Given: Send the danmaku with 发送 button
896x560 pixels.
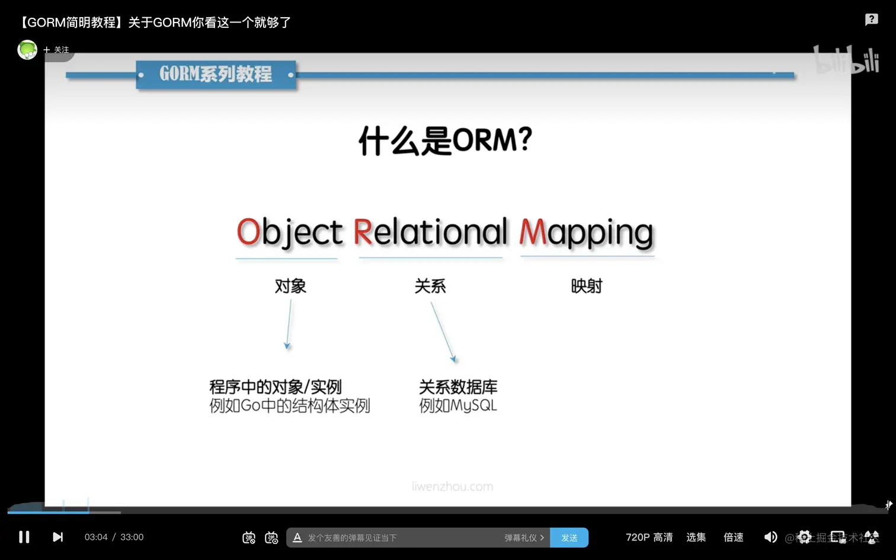Looking at the screenshot, I should (x=569, y=537).
